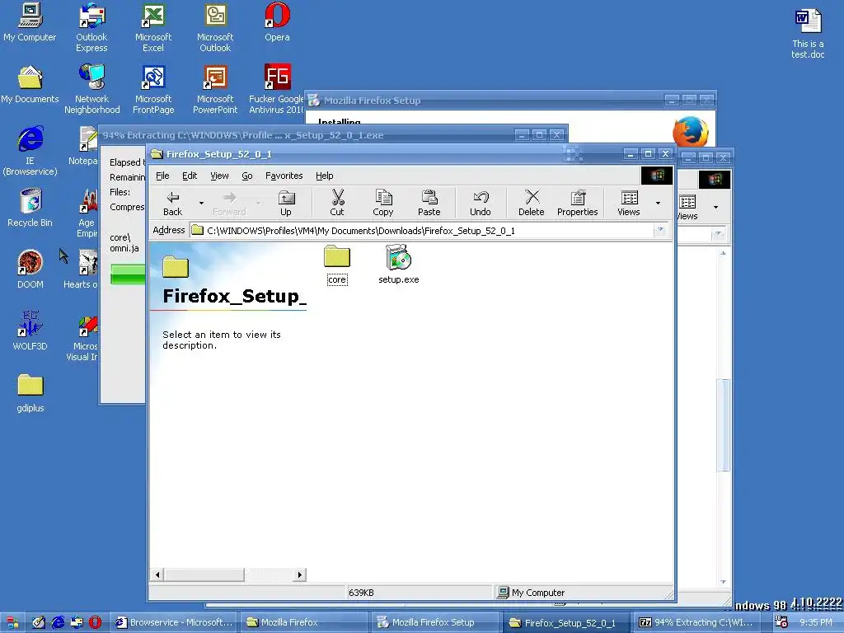
Task: Expand the Views dropdown arrow
Action: (x=658, y=203)
